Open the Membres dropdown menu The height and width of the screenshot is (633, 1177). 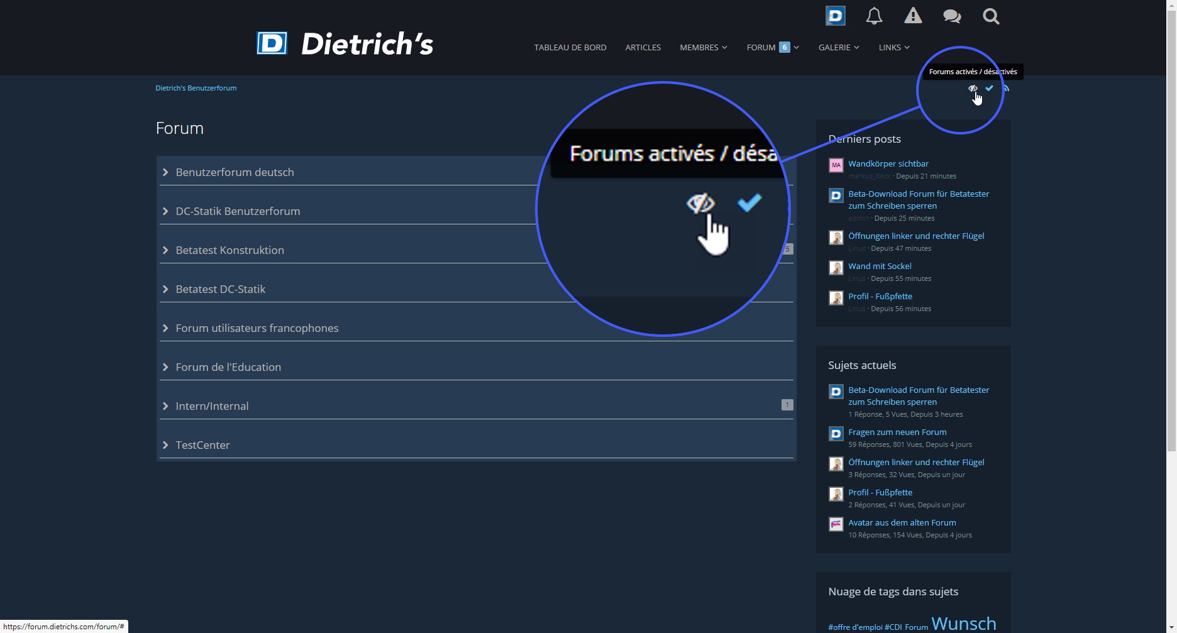703,48
